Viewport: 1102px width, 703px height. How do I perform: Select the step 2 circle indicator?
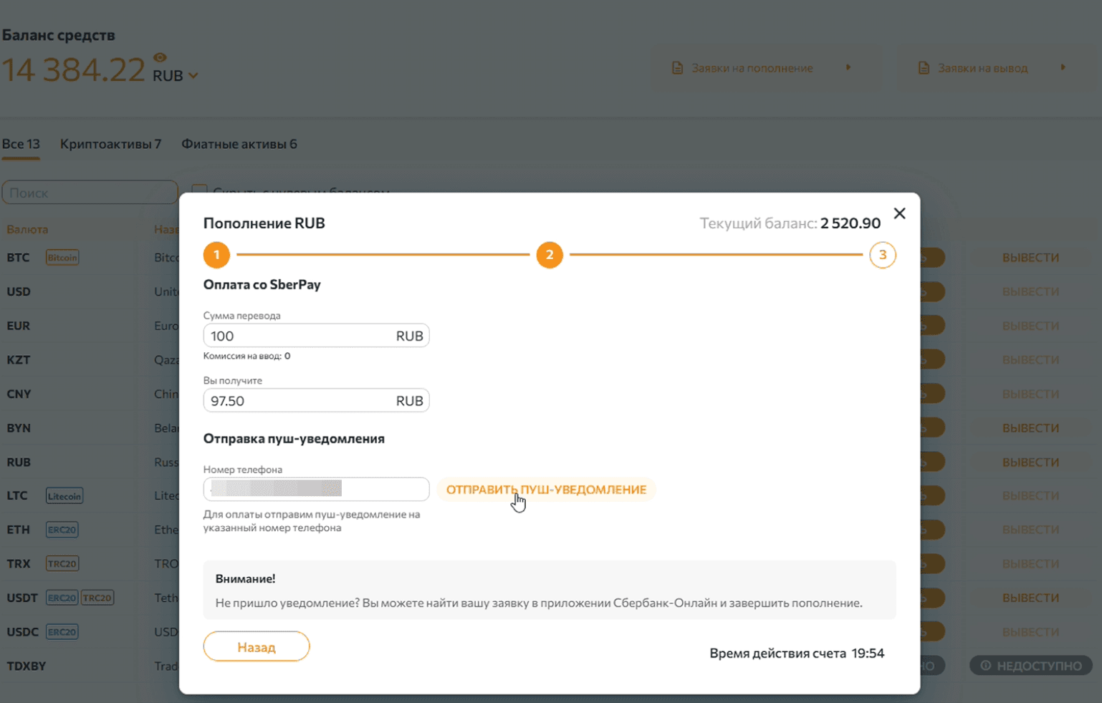pos(550,255)
